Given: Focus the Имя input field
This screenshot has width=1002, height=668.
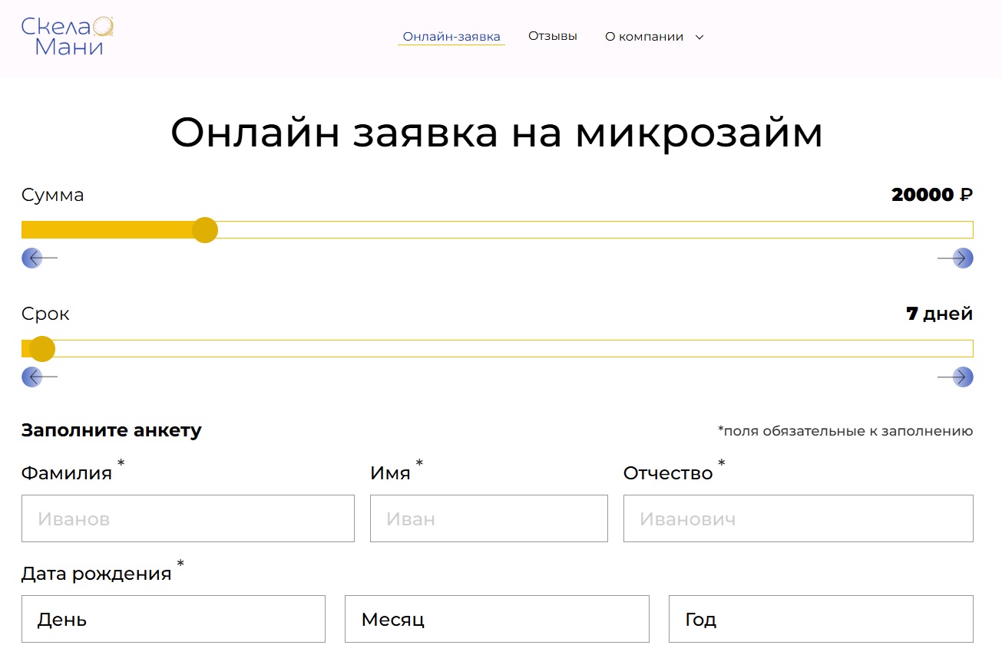Looking at the screenshot, I should [x=489, y=518].
